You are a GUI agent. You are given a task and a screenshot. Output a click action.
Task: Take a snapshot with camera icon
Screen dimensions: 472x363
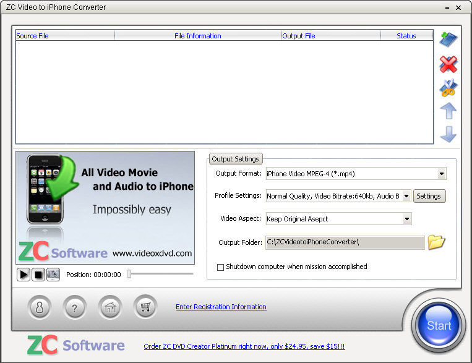tap(53, 275)
